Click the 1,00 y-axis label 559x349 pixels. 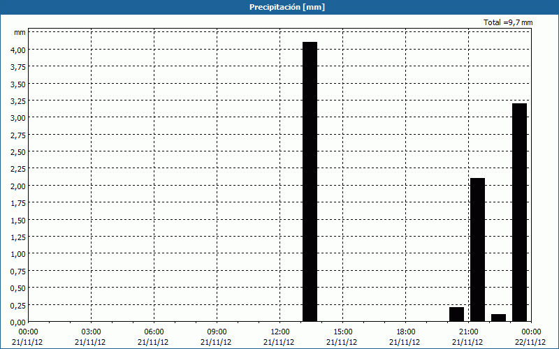[18, 254]
